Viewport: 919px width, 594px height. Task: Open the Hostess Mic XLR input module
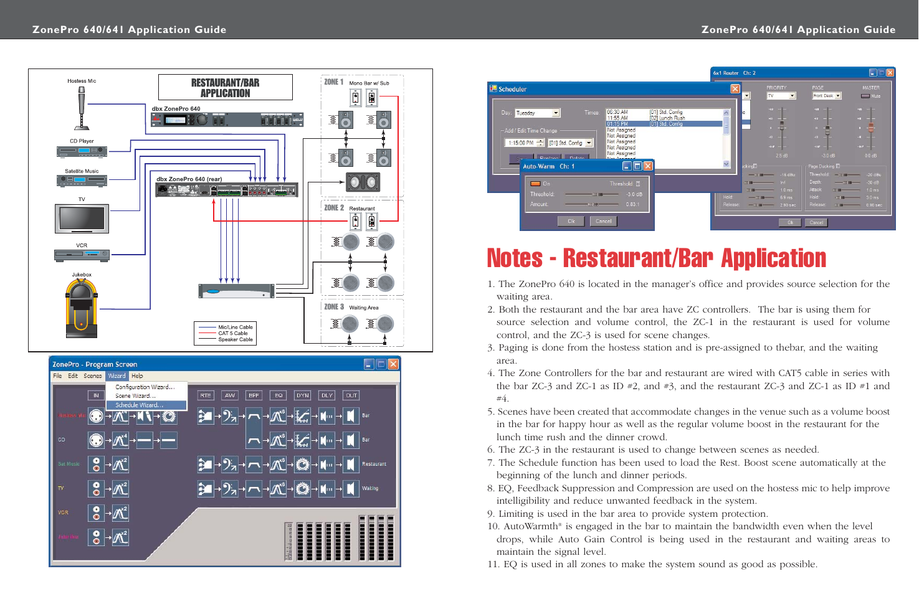point(96,416)
